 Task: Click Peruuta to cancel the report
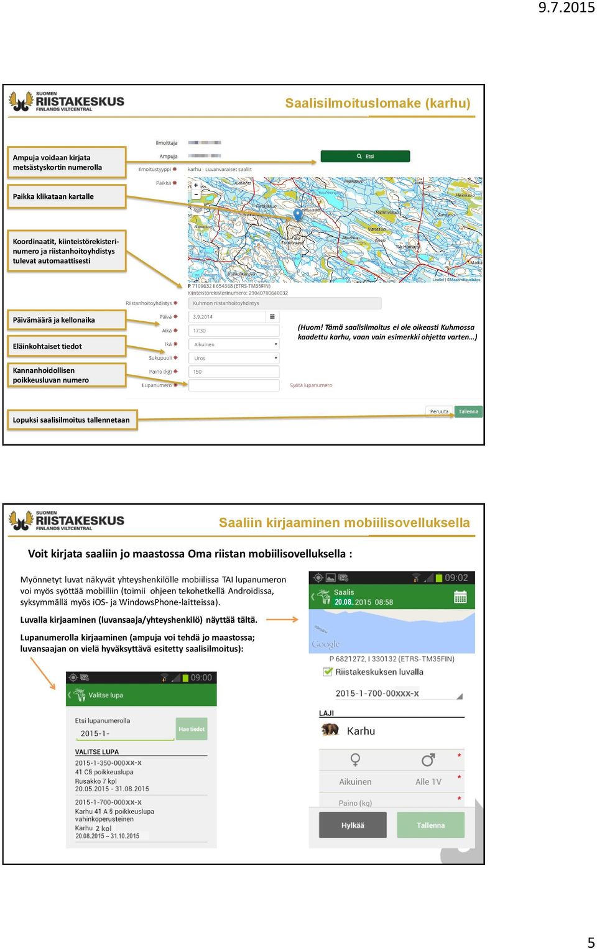(439, 411)
